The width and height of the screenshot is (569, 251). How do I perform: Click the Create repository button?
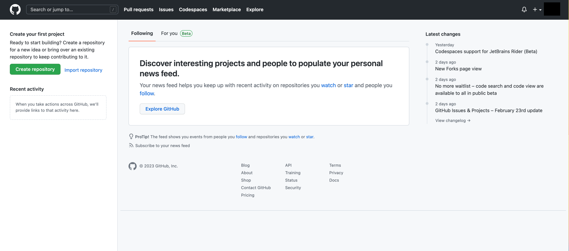click(x=35, y=69)
